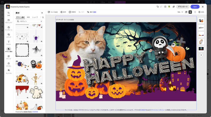Open the 検索 search sidebar item

[9, 14]
